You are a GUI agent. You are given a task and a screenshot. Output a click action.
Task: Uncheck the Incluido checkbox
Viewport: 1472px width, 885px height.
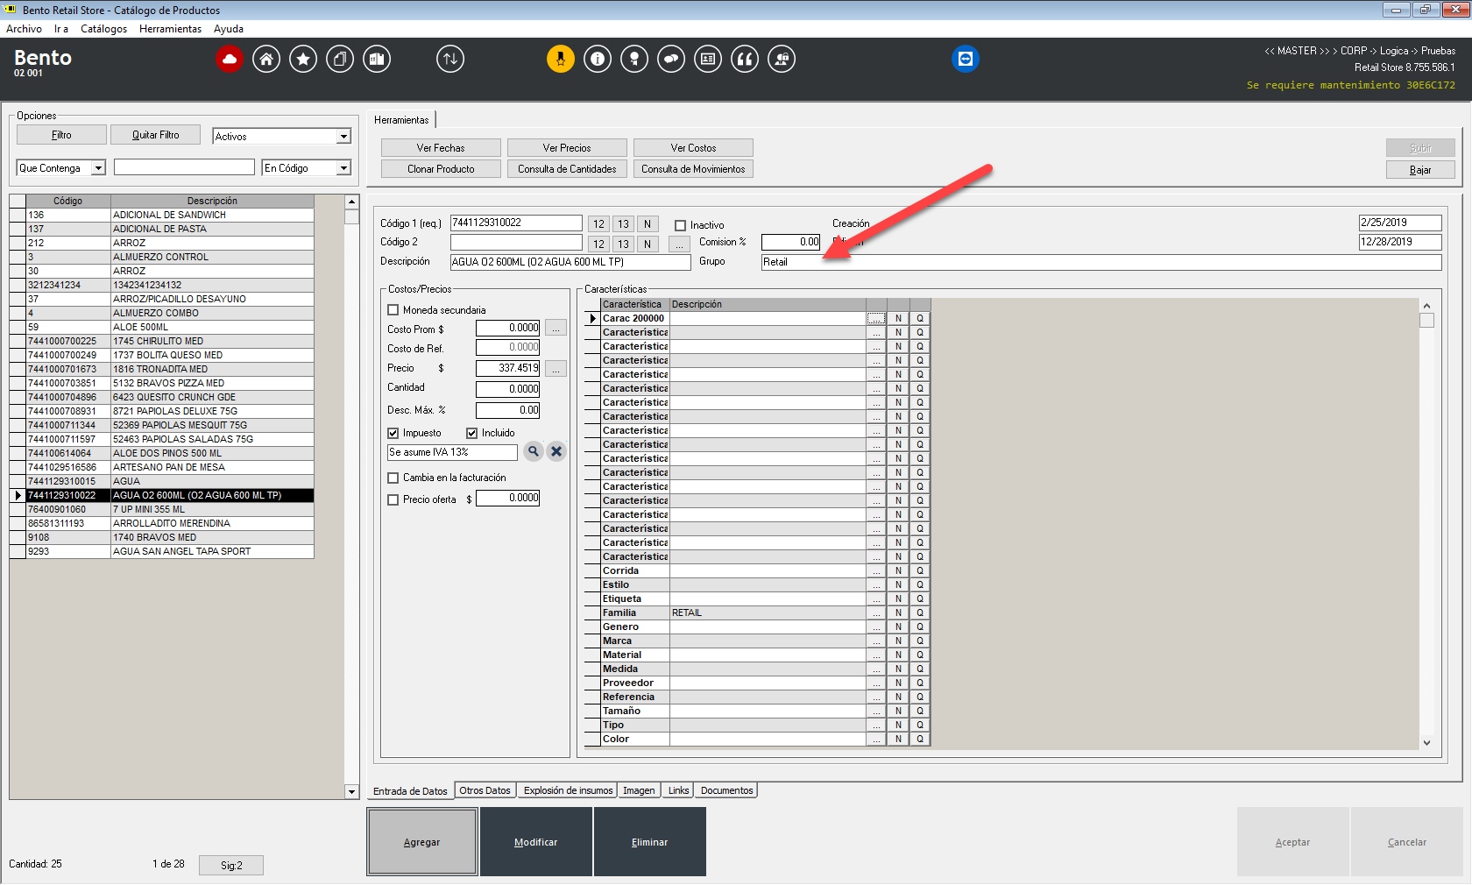coord(471,433)
